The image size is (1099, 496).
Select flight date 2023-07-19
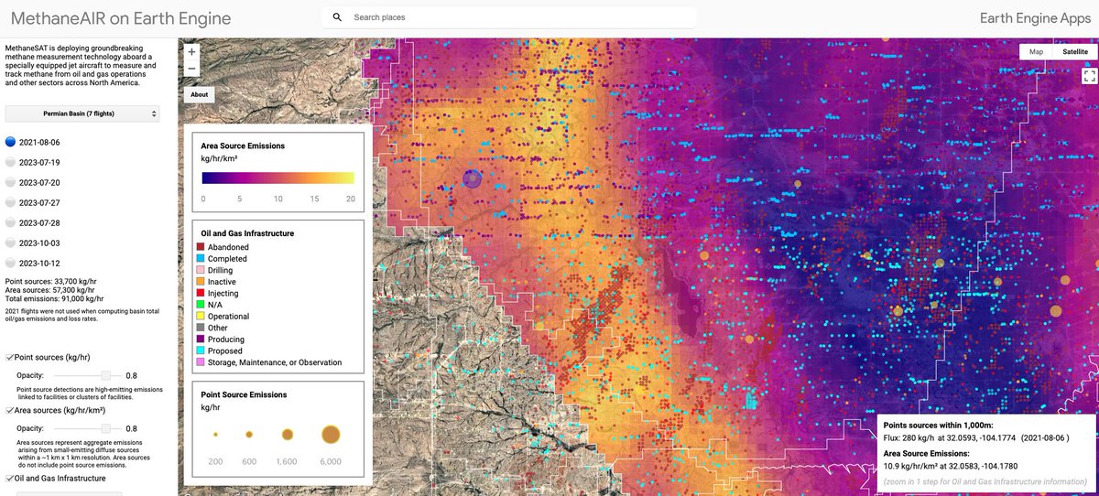[11, 163]
